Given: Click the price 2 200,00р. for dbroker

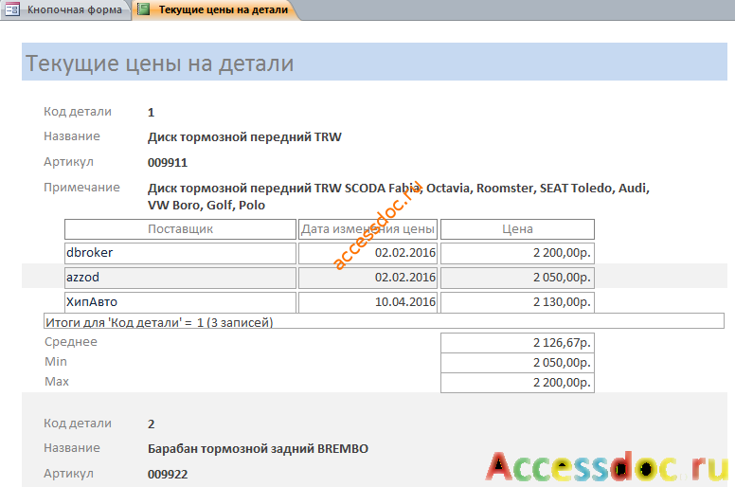Looking at the screenshot, I should click(517, 253).
